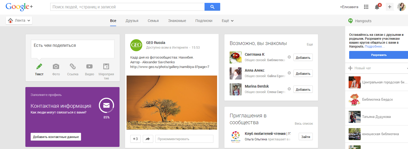Click the +3 plus-one button
This screenshot has height=149, width=408.
tap(135, 139)
